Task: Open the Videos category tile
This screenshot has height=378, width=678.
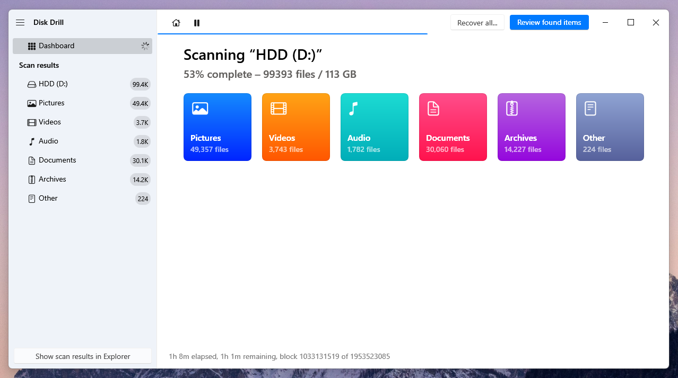Action: point(295,127)
